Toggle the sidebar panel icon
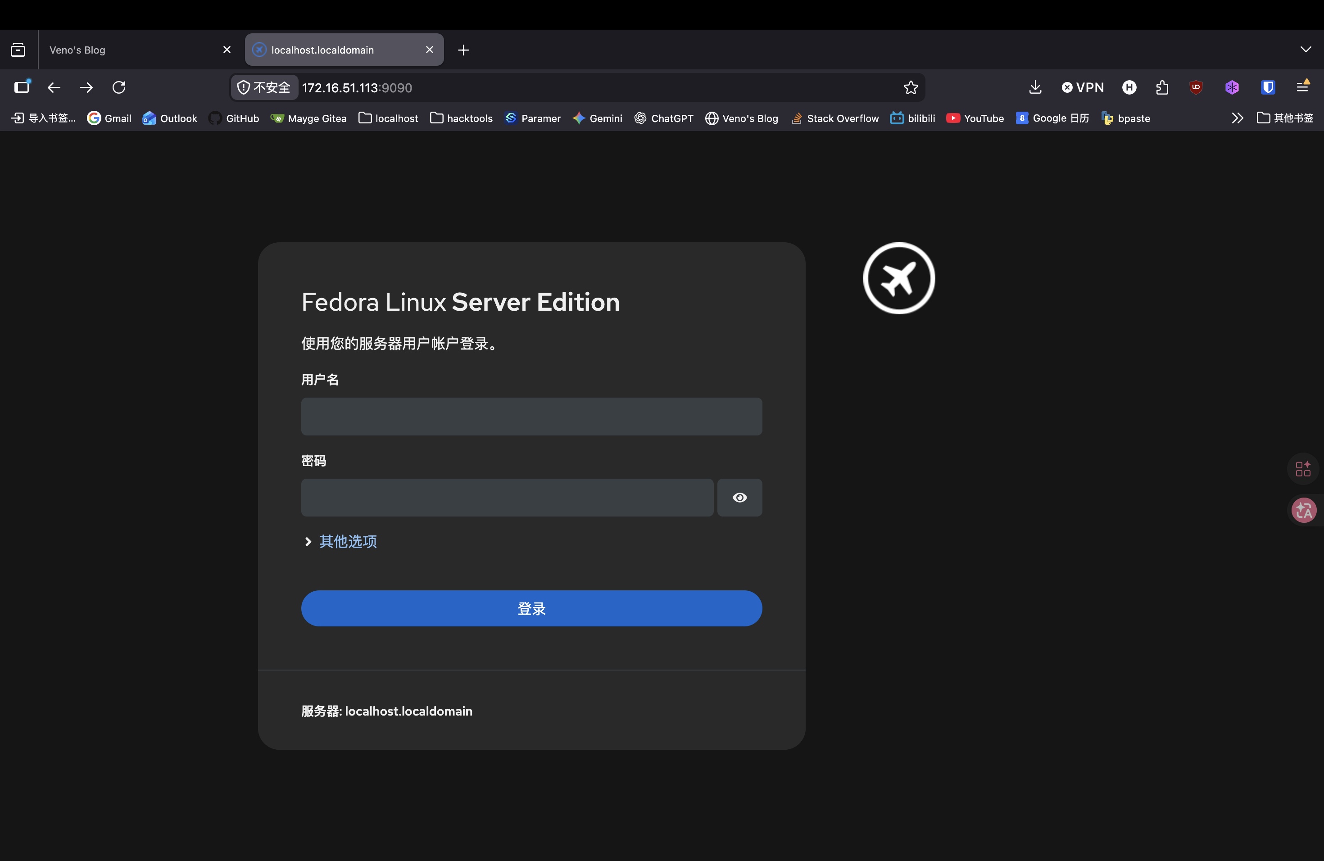1324x861 pixels. pyautogui.click(x=22, y=87)
